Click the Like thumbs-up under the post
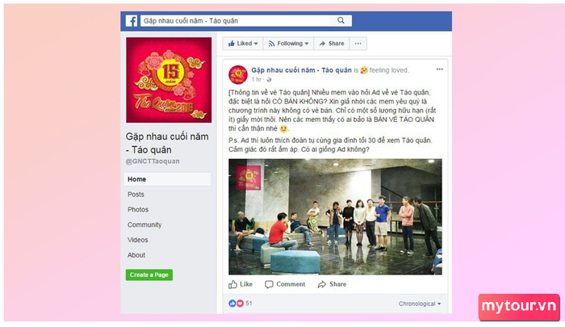Image resolution: width=565 pixels, height=327 pixels. coord(232,284)
